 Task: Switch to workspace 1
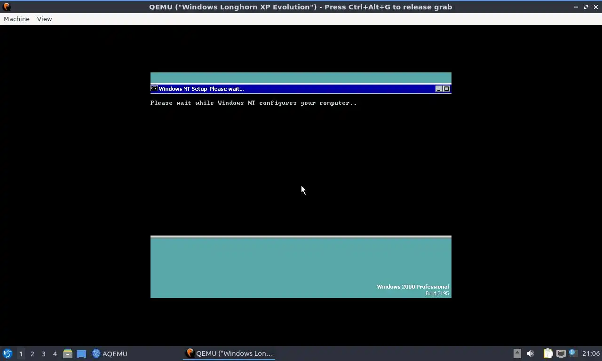21,353
